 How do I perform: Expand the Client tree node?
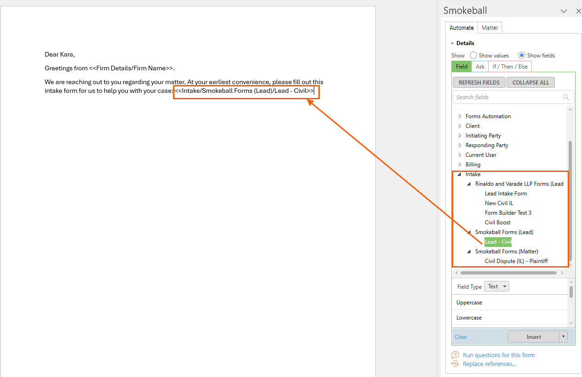[460, 126]
